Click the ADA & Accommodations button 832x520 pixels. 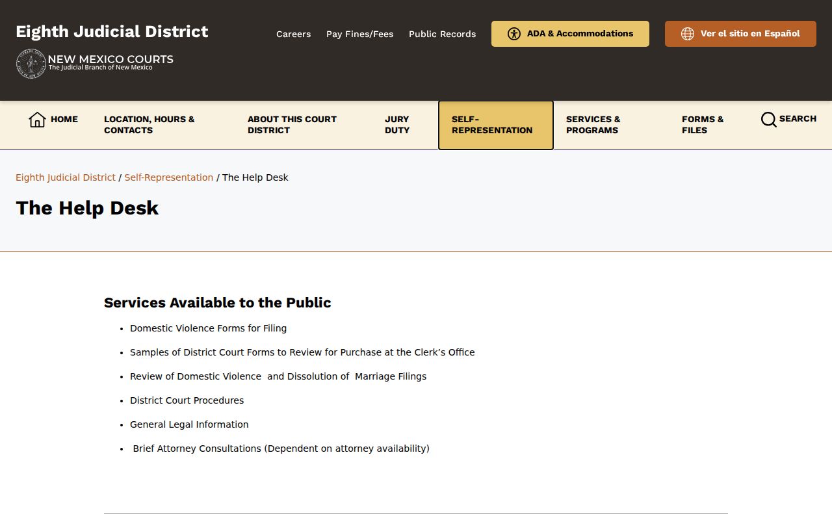570,34
